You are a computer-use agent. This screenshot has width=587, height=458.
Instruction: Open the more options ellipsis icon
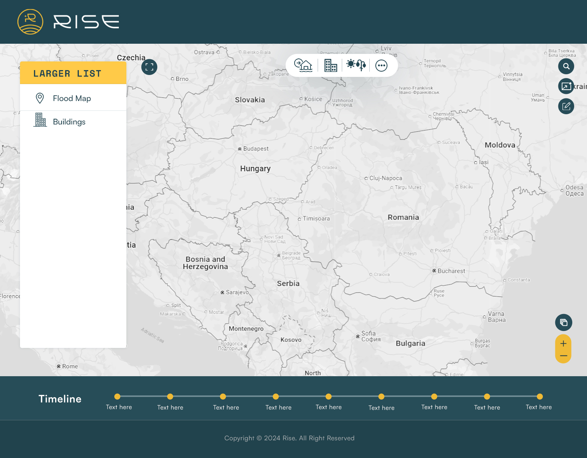click(x=381, y=66)
